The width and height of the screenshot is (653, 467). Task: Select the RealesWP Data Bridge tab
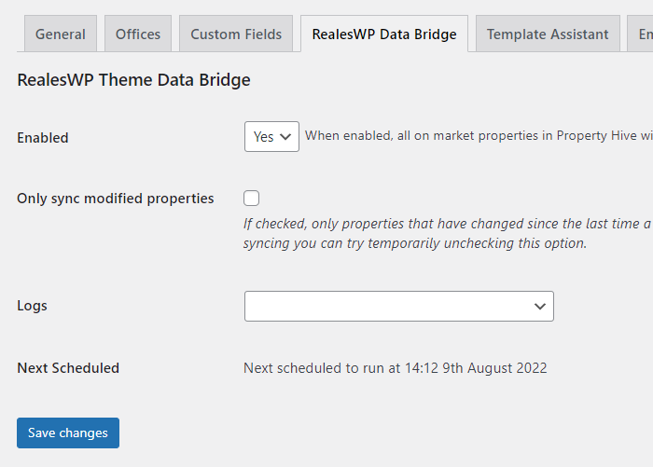[x=384, y=34]
